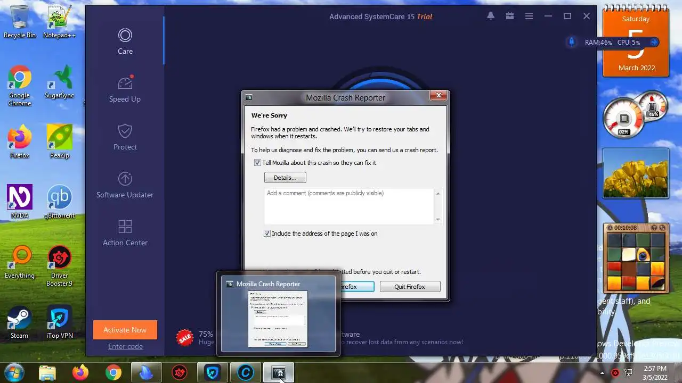This screenshot has height=383, width=682.
Task: Click the comment box scroll-up arrow
Action: coord(438,193)
